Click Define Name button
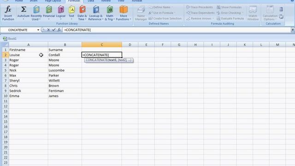295x166 pixels. click(x=160, y=7)
